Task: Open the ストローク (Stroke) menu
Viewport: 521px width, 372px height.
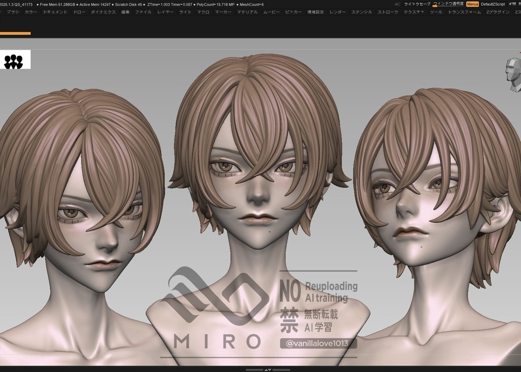Action: [x=388, y=12]
